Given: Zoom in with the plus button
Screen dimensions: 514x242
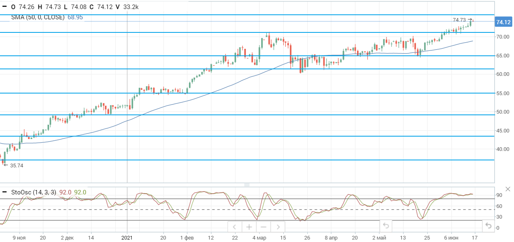Looking at the screenshot, I should (249, 227).
